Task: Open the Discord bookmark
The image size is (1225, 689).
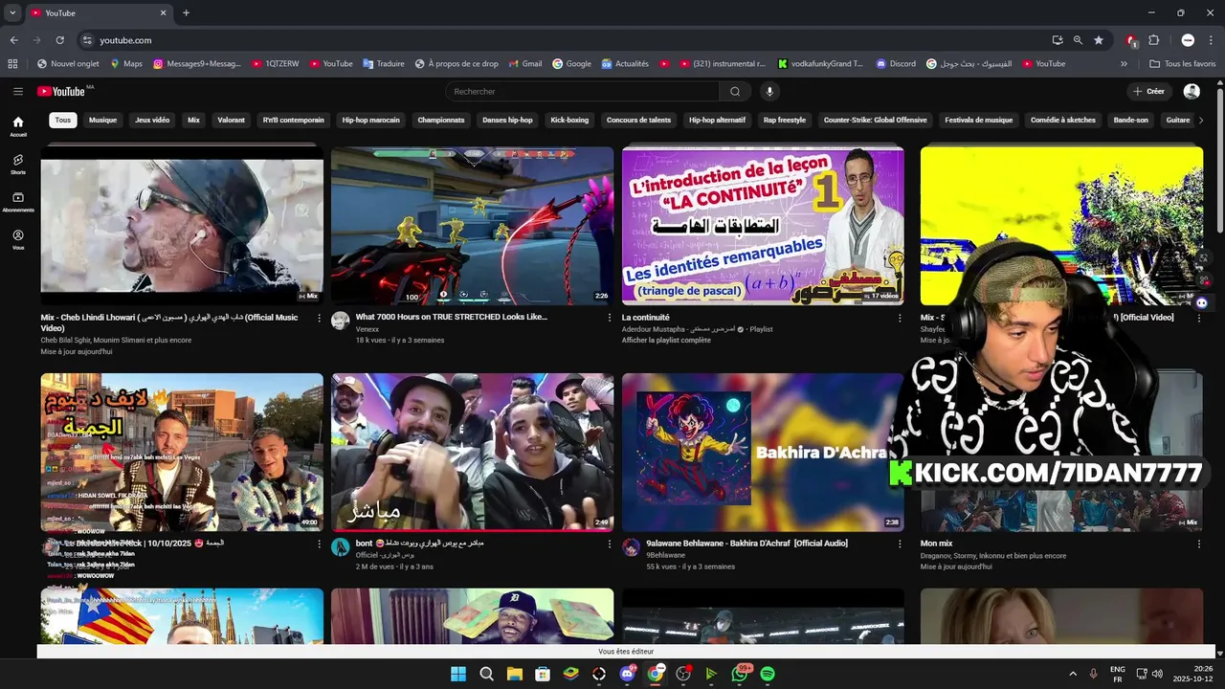Action: [896, 64]
